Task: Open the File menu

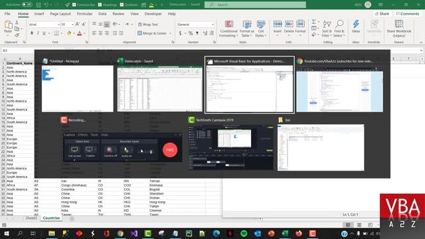Action: point(7,13)
